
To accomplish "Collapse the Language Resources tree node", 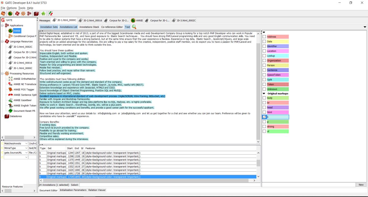I will [3, 42].
